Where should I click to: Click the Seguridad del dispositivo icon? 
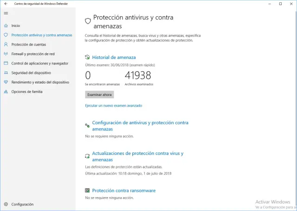point(6,73)
